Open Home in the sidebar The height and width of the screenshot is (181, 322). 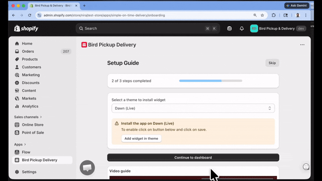[27, 44]
